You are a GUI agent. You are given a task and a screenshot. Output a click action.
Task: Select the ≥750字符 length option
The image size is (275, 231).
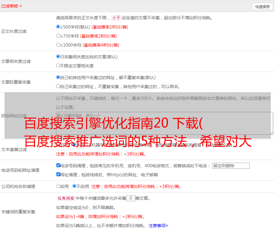click(x=58, y=36)
